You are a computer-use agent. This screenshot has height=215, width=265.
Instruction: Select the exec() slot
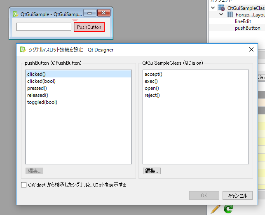click(195, 81)
